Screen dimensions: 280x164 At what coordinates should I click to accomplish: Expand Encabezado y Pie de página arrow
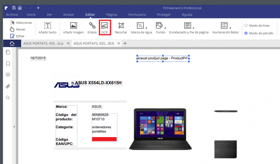pos(194,28)
